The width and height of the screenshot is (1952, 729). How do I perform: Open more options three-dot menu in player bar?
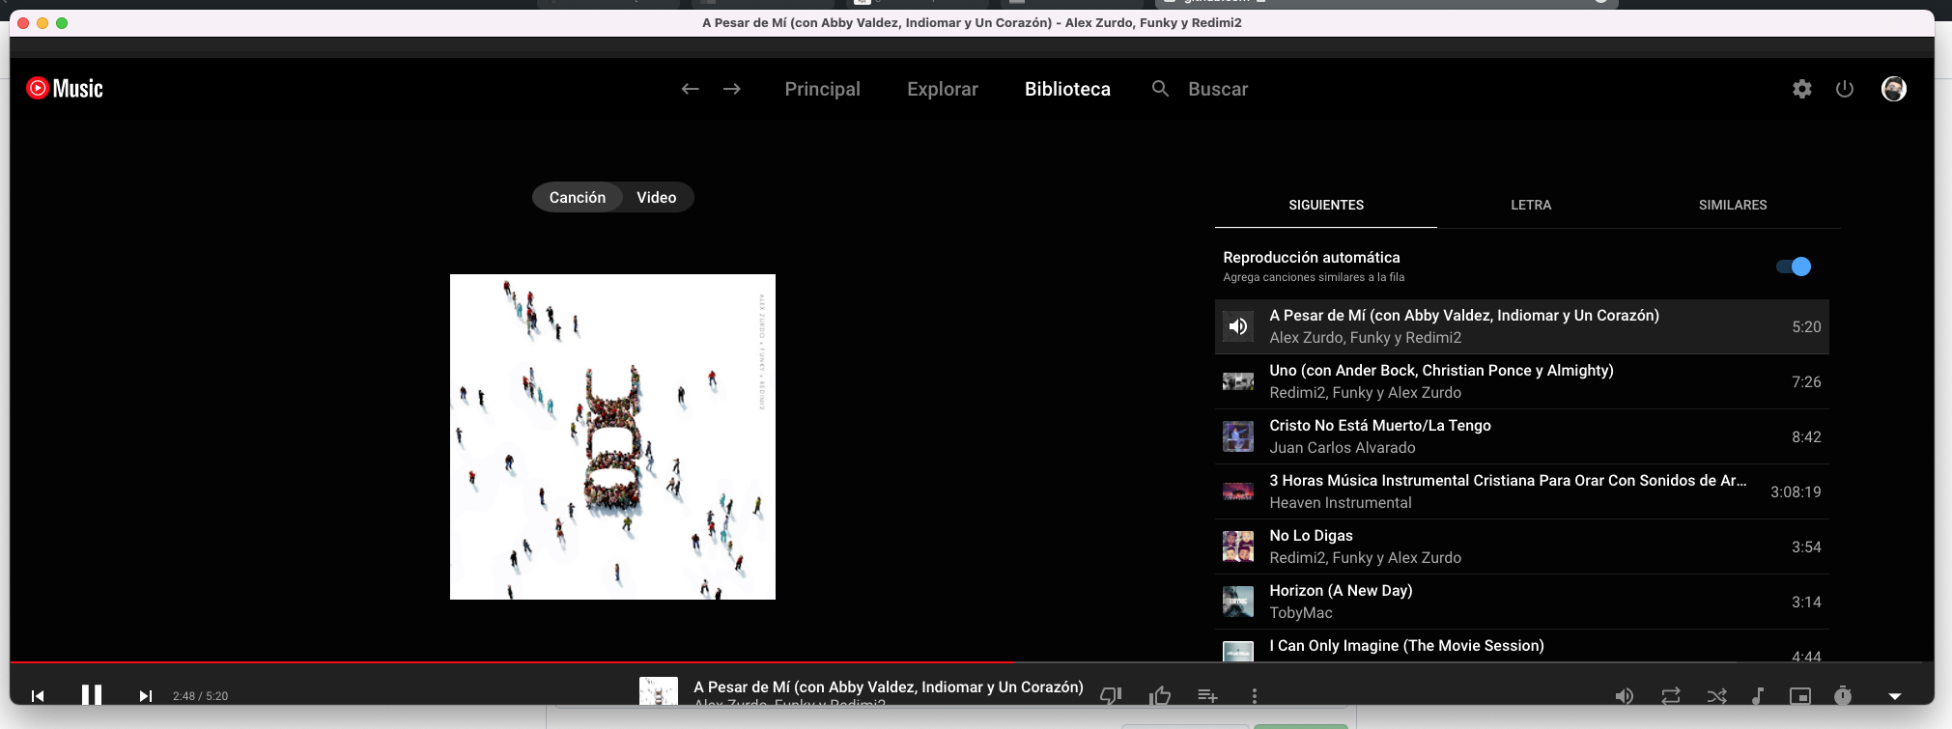1254,695
